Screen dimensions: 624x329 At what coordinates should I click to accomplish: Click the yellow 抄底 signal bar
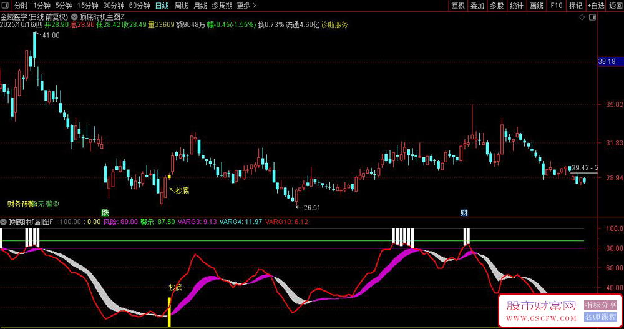168,311
